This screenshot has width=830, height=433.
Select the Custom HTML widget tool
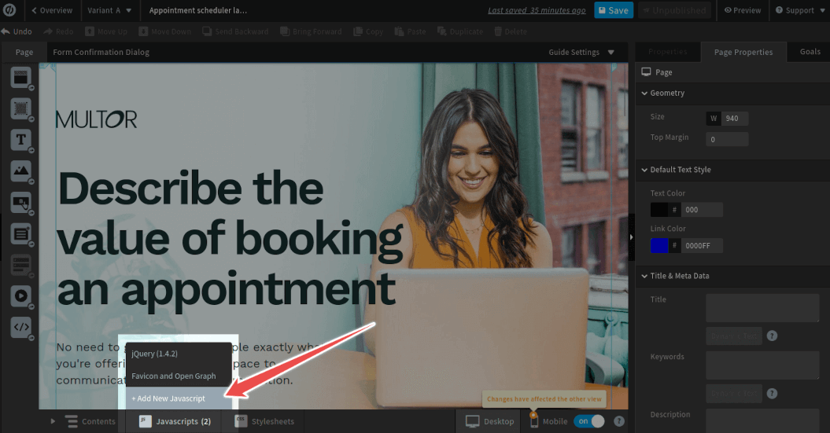(x=20, y=327)
